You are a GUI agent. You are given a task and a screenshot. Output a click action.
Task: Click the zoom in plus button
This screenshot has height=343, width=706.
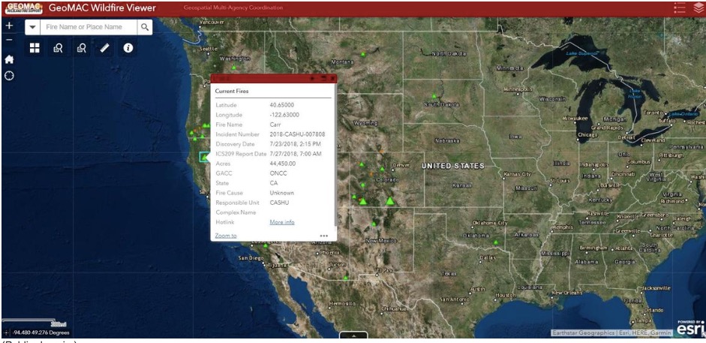9,26
